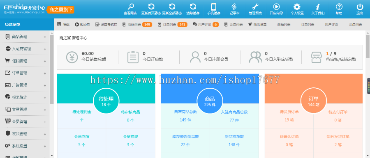Go to 起始页 via play icon
The height and width of the screenshot is (158, 370).
click(x=77, y=24)
